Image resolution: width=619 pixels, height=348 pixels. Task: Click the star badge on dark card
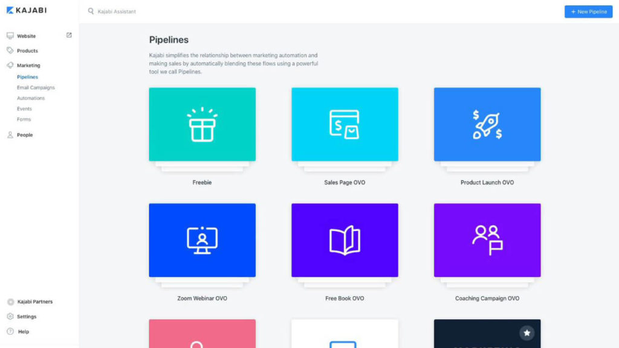(527, 333)
